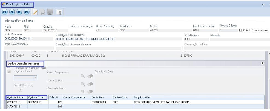Click the NCM value 84807900
The height and width of the screenshot is (111, 270).
click(x=186, y=56)
